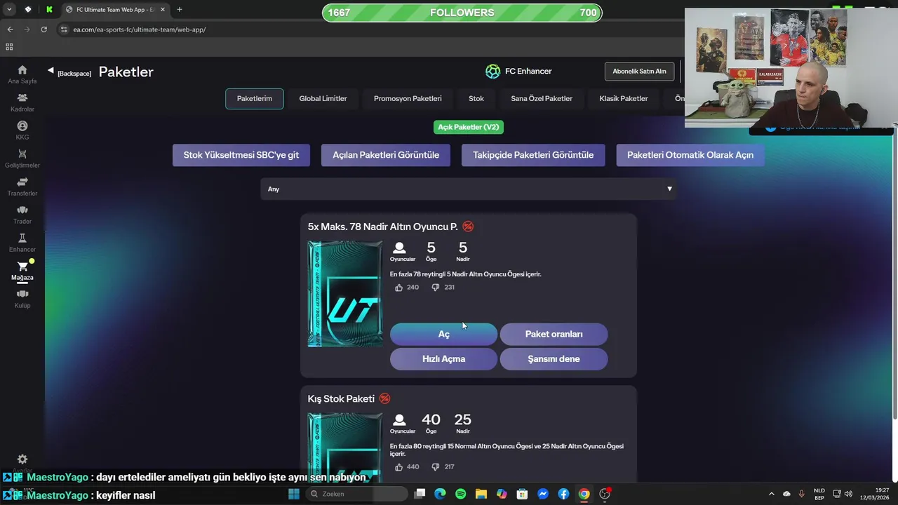
Task: Click Stok Yükseltmesi SBC'ye git
Action: pyautogui.click(x=241, y=155)
